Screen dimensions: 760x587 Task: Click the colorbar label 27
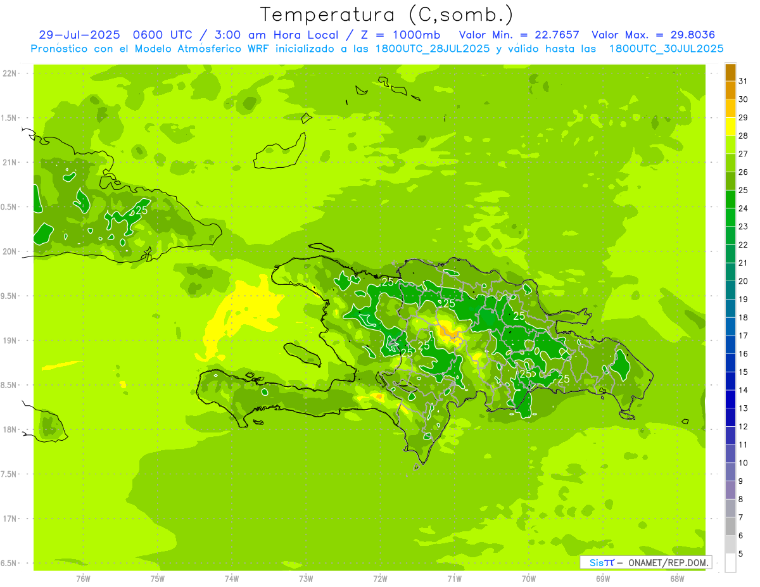coord(744,154)
